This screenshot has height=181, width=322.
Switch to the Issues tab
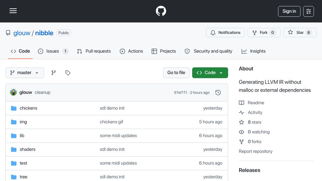(53, 51)
